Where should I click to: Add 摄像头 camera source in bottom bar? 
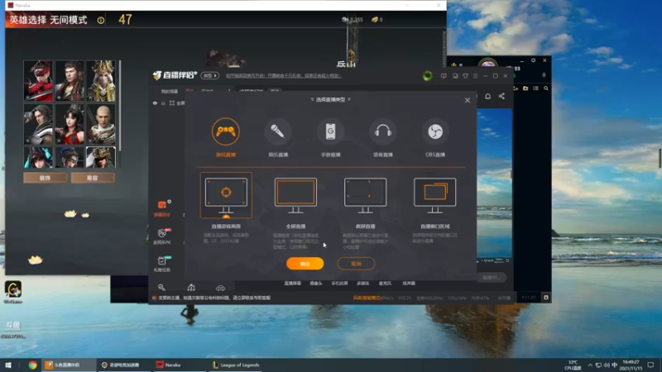316,284
